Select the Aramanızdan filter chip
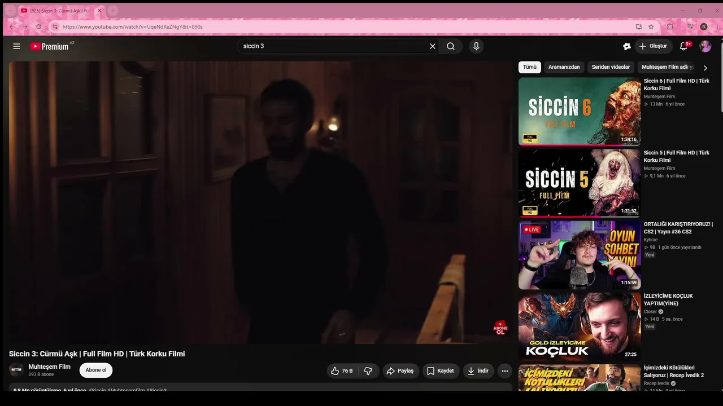 click(564, 67)
